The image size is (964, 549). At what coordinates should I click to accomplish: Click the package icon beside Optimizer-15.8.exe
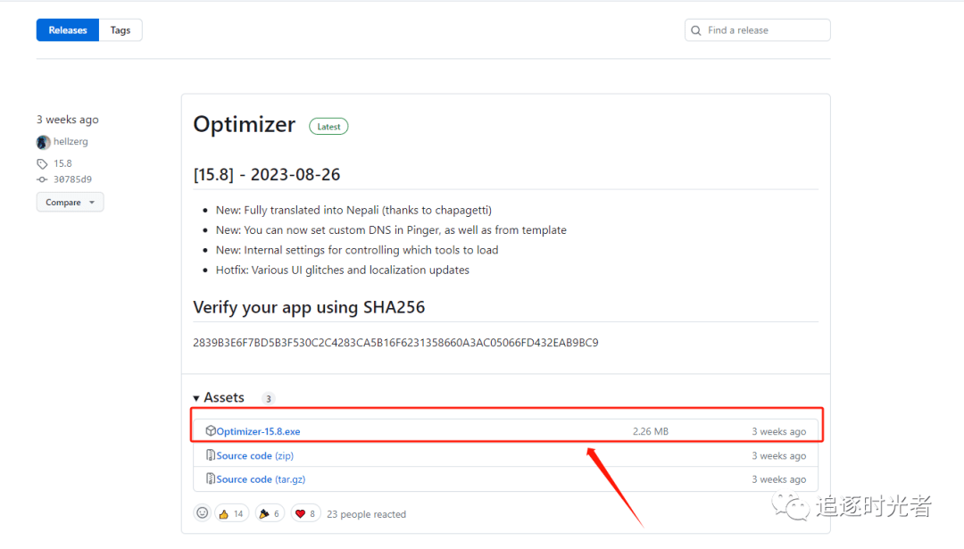click(211, 431)
